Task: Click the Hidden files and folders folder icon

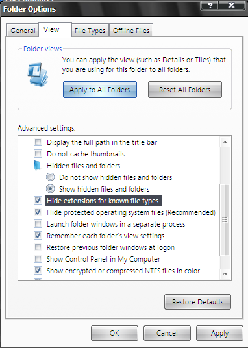Action: pos(37,166)
